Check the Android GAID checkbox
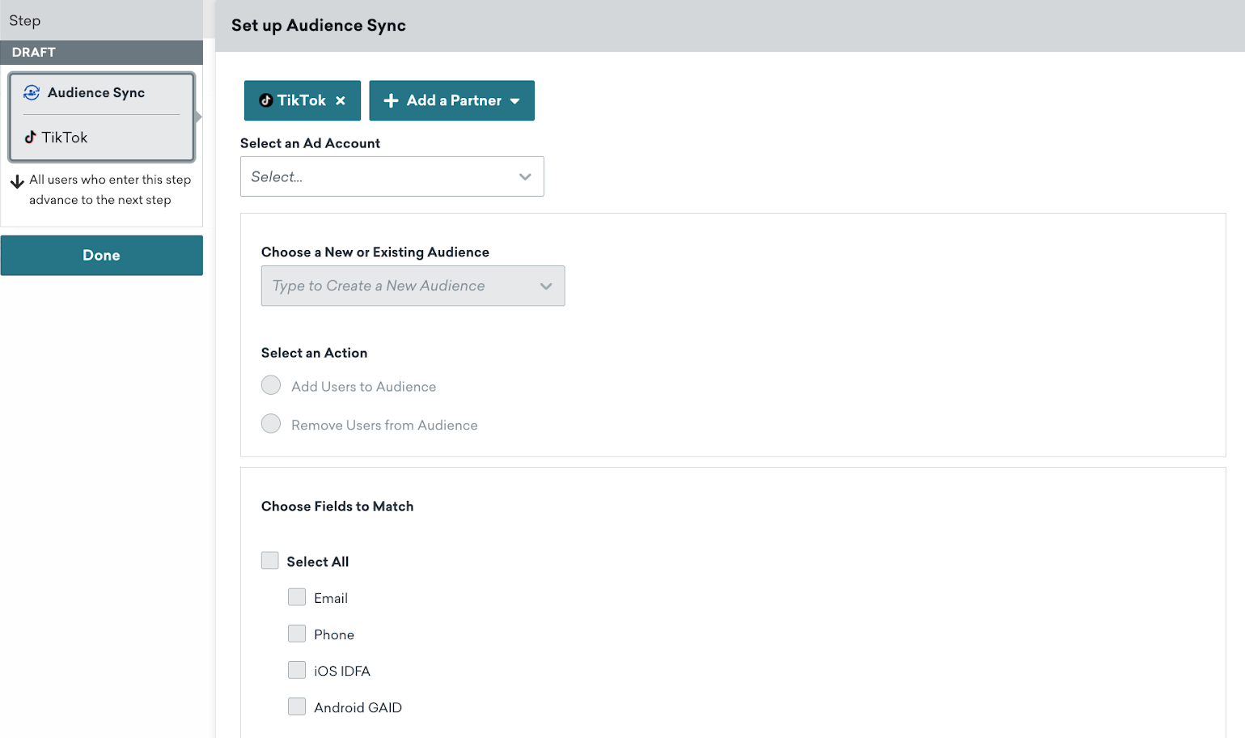Viewport: 1245px width, 738px height. pos(297,706)
